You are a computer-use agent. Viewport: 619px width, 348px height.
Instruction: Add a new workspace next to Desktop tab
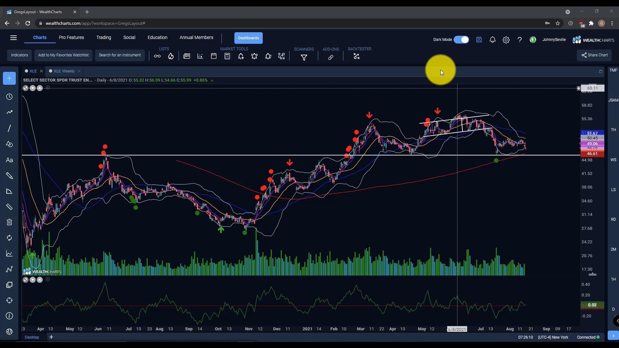click(51, 337)
